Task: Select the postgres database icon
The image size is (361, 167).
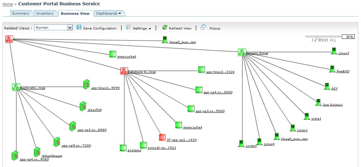Action: pos(123,148)
